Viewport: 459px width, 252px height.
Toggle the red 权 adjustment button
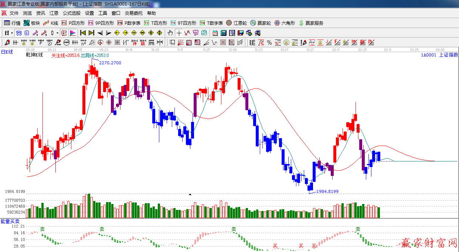click(x=64, y=33)
